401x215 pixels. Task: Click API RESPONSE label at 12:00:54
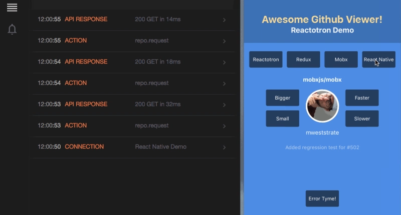tap(86, 61)
